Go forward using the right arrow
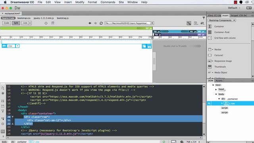 click(x=95, y=23)
